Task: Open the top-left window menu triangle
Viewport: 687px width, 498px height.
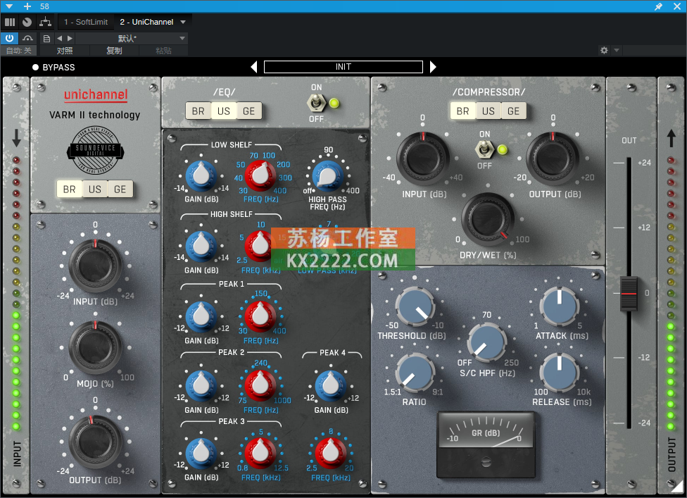Action: coord(9,6)
